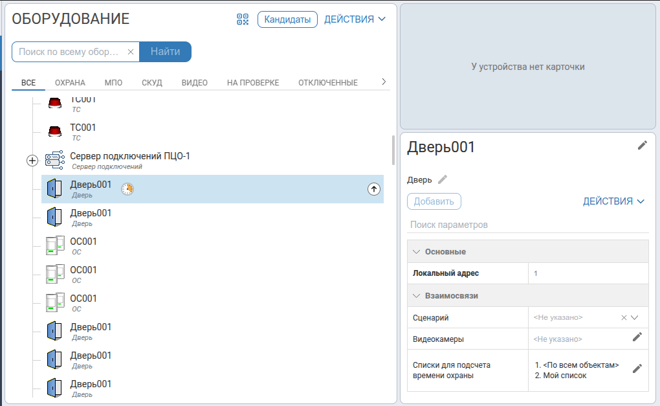The width and height of the screenshot is (660, 406).
Task: Click the pencil next to Дверь type label
Action: (443, 179)
